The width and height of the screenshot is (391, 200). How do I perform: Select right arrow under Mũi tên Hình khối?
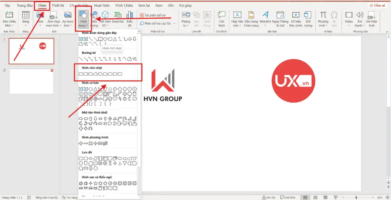(x=81, y=119)
